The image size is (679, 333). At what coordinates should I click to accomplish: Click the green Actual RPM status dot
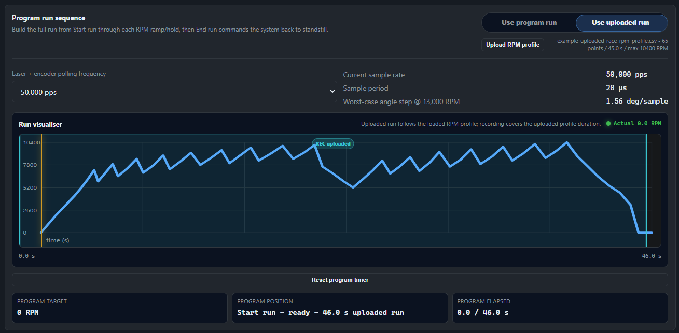[608, 124]
